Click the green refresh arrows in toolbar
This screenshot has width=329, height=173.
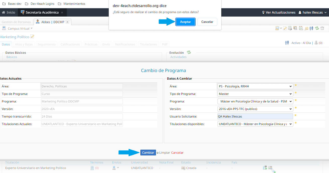[317, 28]
